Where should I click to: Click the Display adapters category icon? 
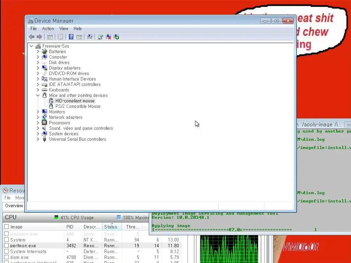44,68
